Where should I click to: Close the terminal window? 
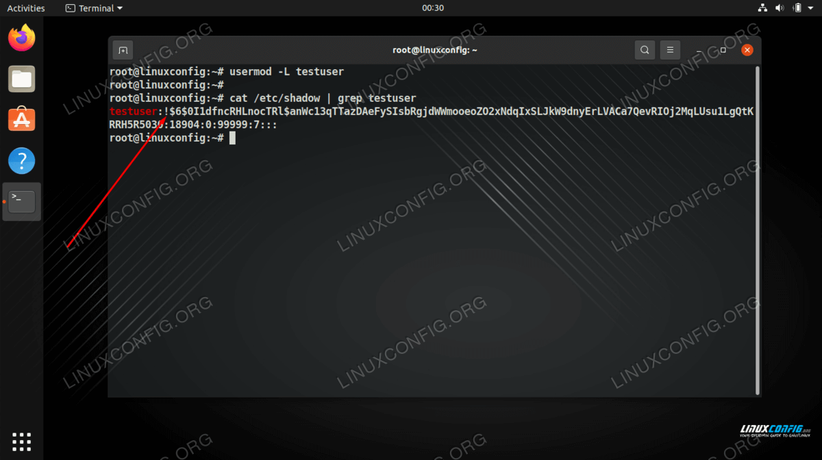point(747,50)
